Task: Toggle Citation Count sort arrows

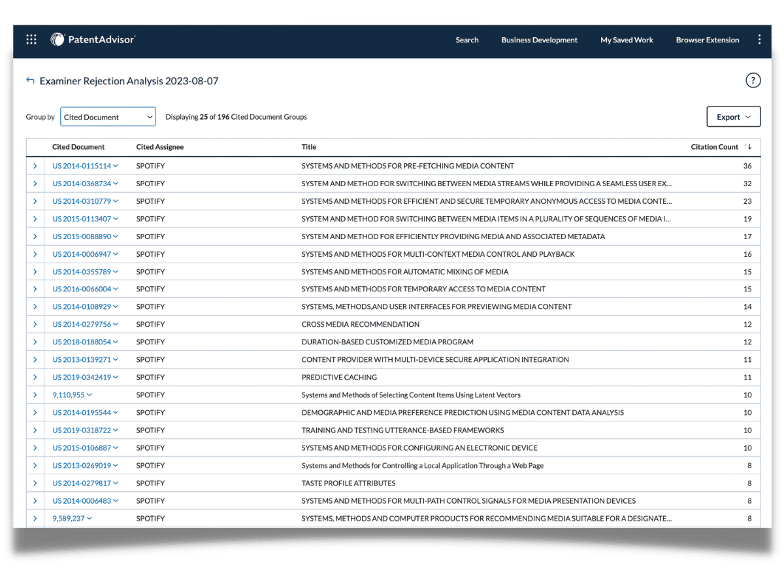Action: 749,147
